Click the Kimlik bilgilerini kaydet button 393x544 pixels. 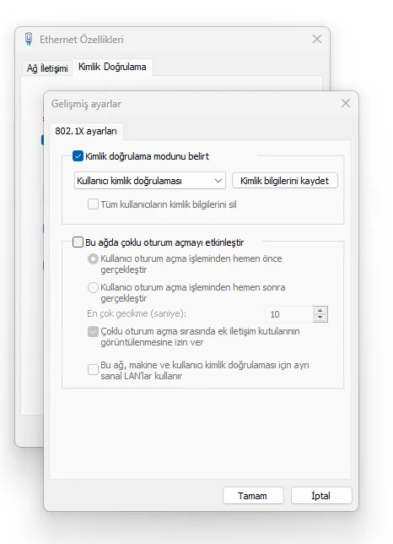(x=284, y=181)
